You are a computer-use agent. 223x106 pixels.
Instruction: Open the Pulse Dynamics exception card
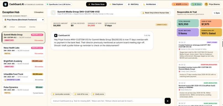point(23,90)
